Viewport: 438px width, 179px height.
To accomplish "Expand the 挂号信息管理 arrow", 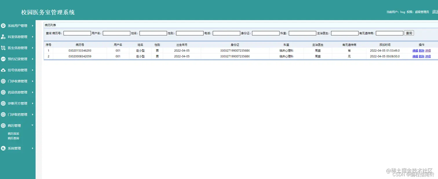I will click(x=32, y=70).
